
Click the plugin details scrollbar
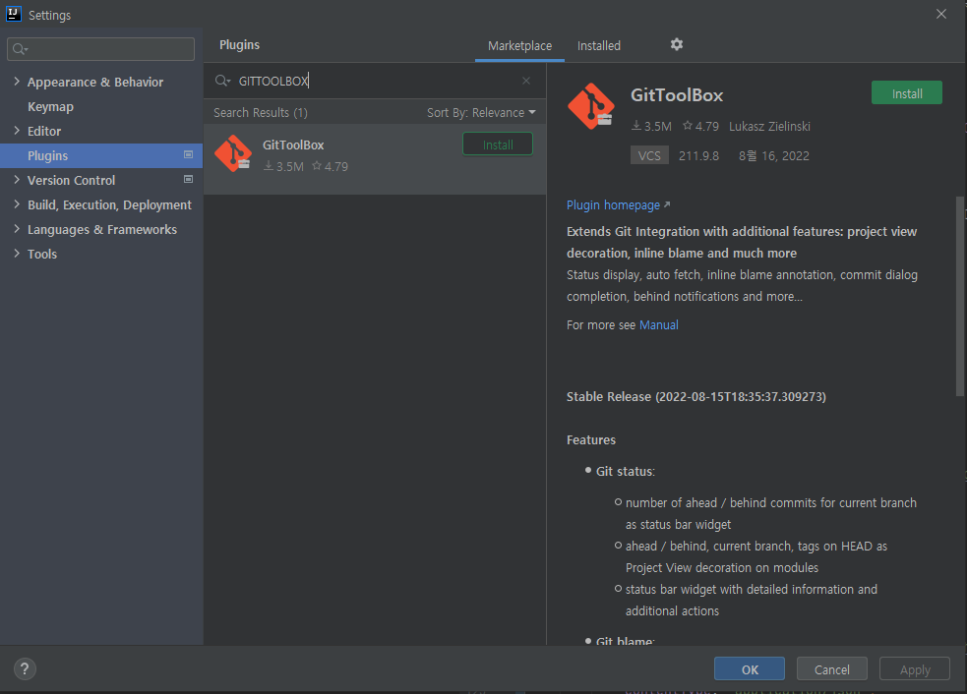[x=959, y=296]
